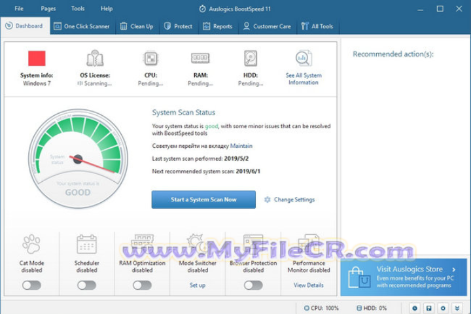Click the Auslogics Store shopping bag icon
Screen dimensions: 471x314
pos(358,278)
